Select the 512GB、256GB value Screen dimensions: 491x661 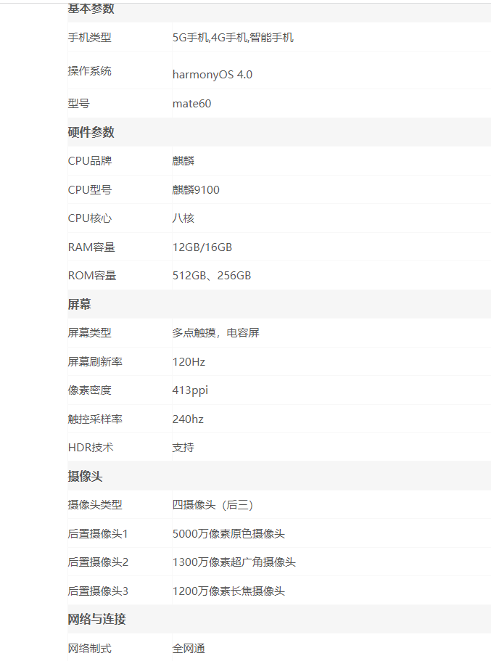(x=212, y=275)
